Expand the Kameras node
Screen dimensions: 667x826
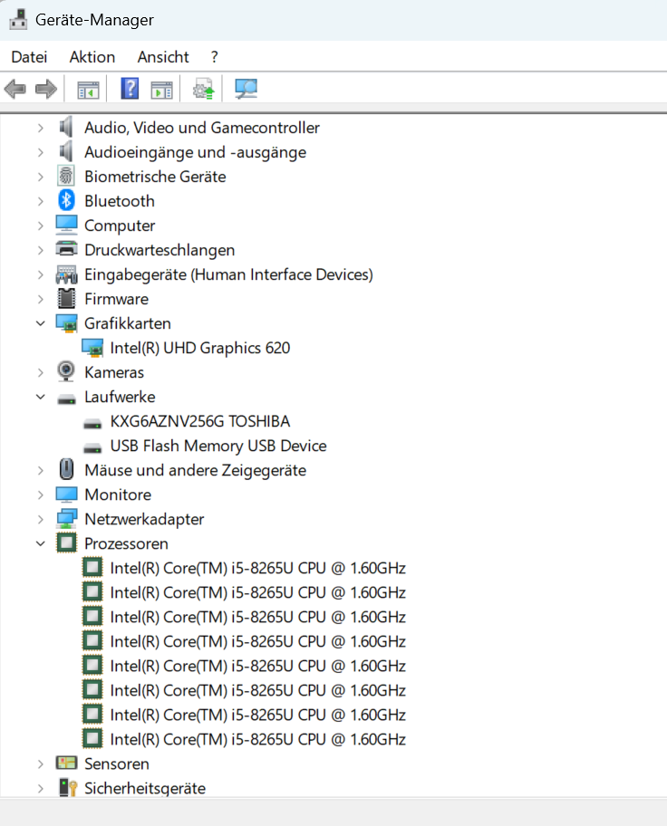pos(41,373)
